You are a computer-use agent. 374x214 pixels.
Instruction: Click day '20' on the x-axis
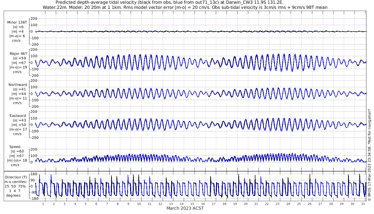pos(246,204)
